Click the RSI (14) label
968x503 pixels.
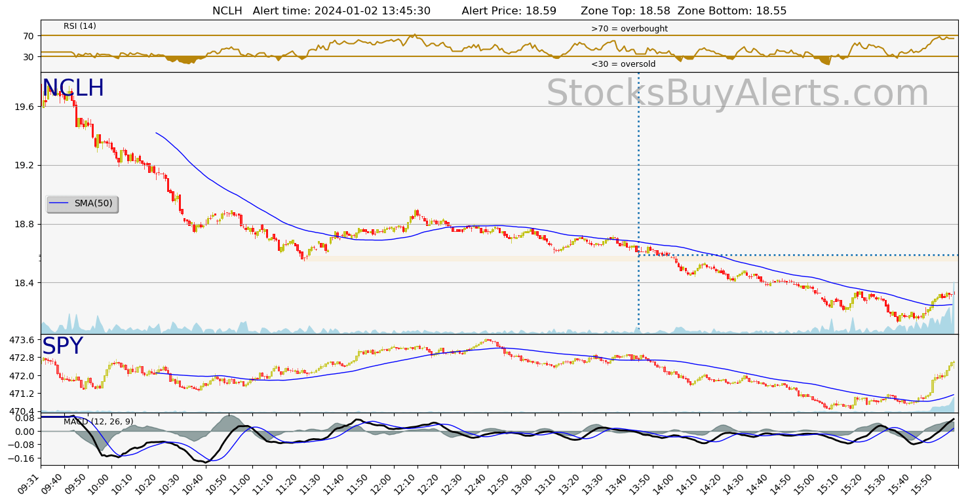click(x=80, y=26)
